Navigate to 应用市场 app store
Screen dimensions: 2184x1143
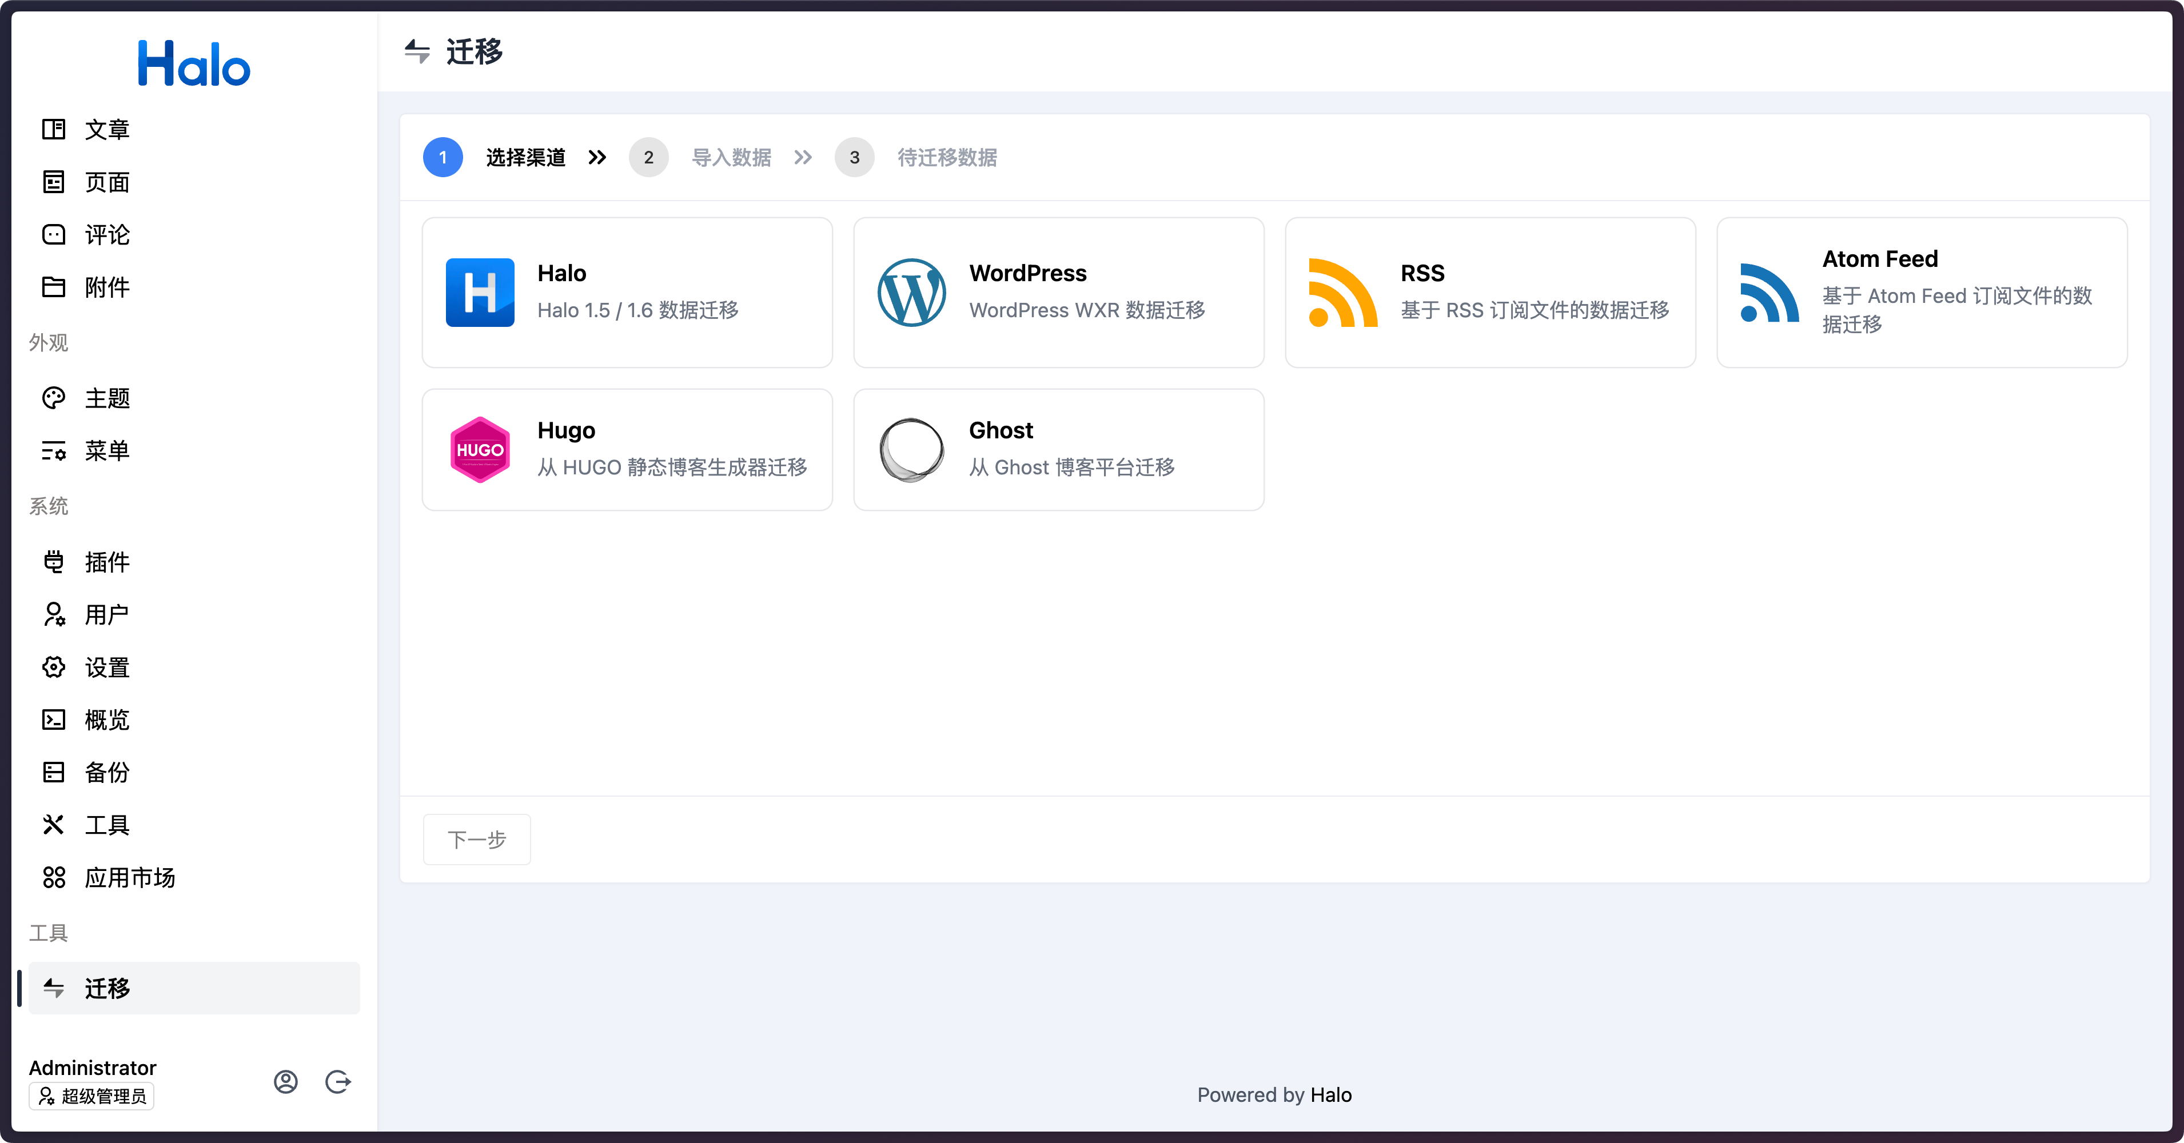(x=129, y=878)
